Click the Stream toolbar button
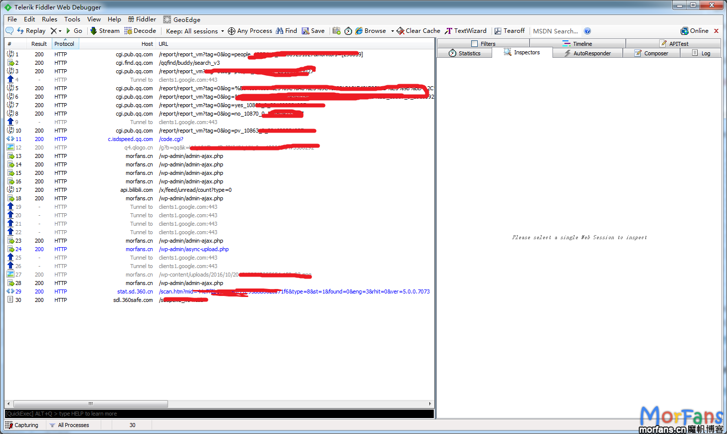This screenshot has width=727, height=434. (105, 31)
